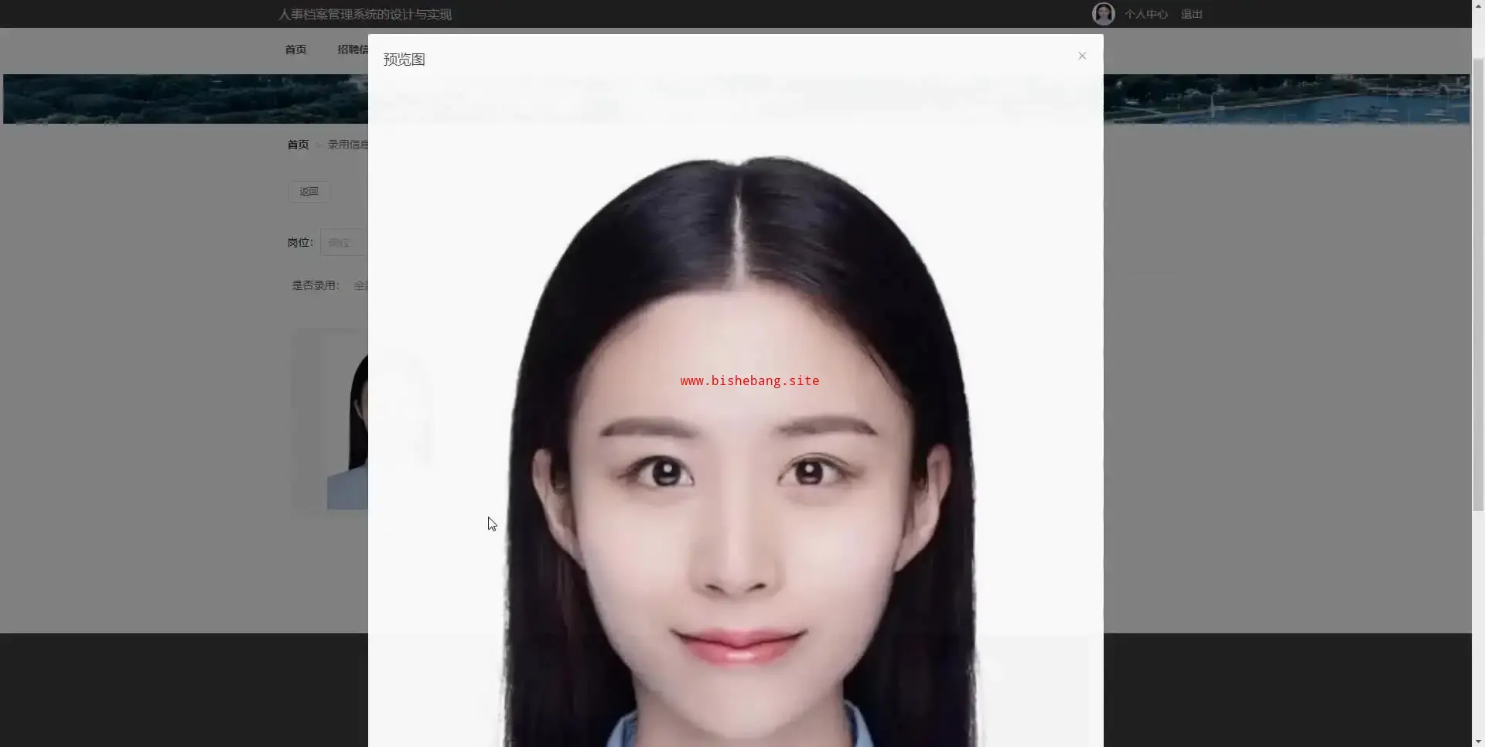Click the scrollbar down arrow

[x=1478, y=741]
